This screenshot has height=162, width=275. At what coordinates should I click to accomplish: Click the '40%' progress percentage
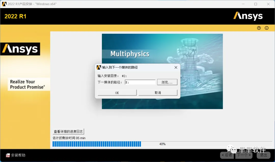pos(162,144)
